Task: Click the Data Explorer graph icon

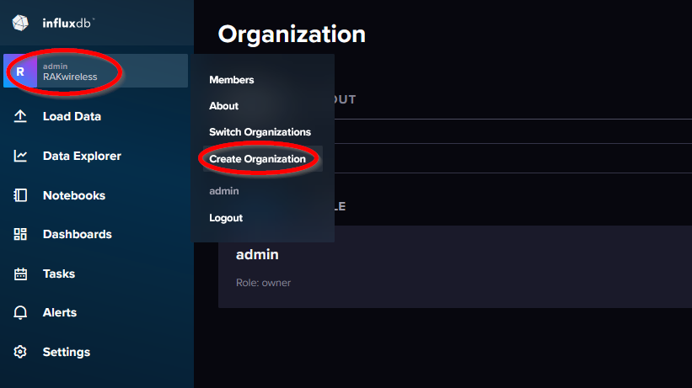Action: coord(20,156)
